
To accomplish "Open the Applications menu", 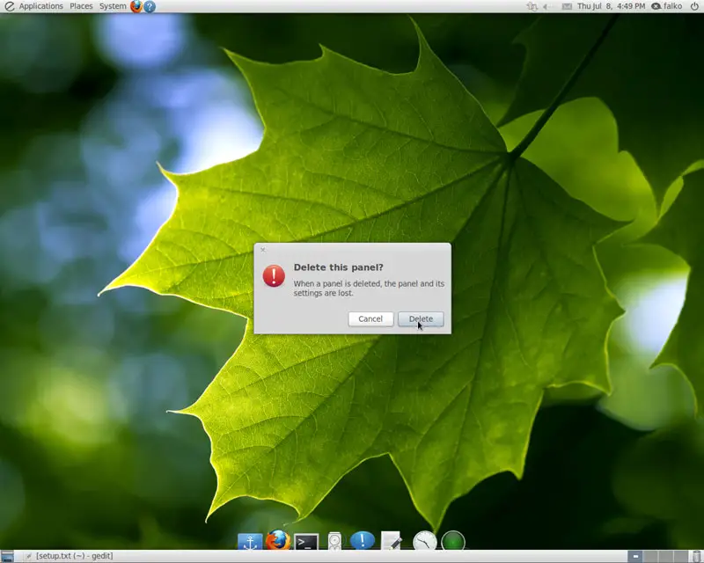I will pyautogui.click(x=40, y=6).
